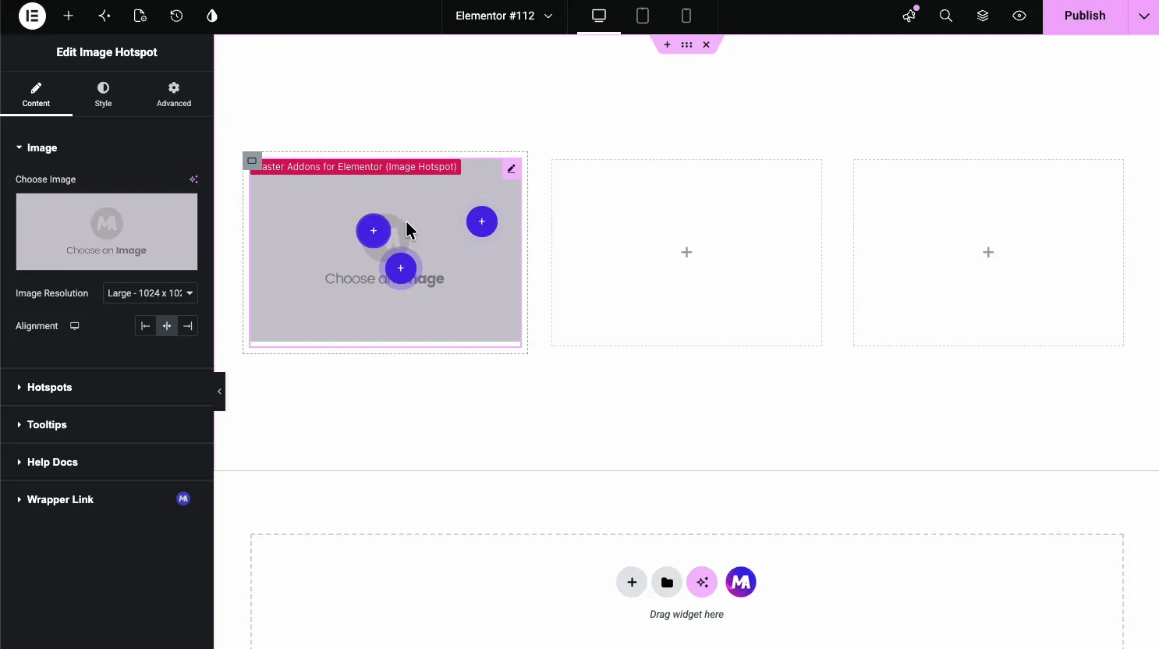The width and height of the screenshot is (1159, 649).
Task: Click the folder icon to add template
Action: [667, 582]
